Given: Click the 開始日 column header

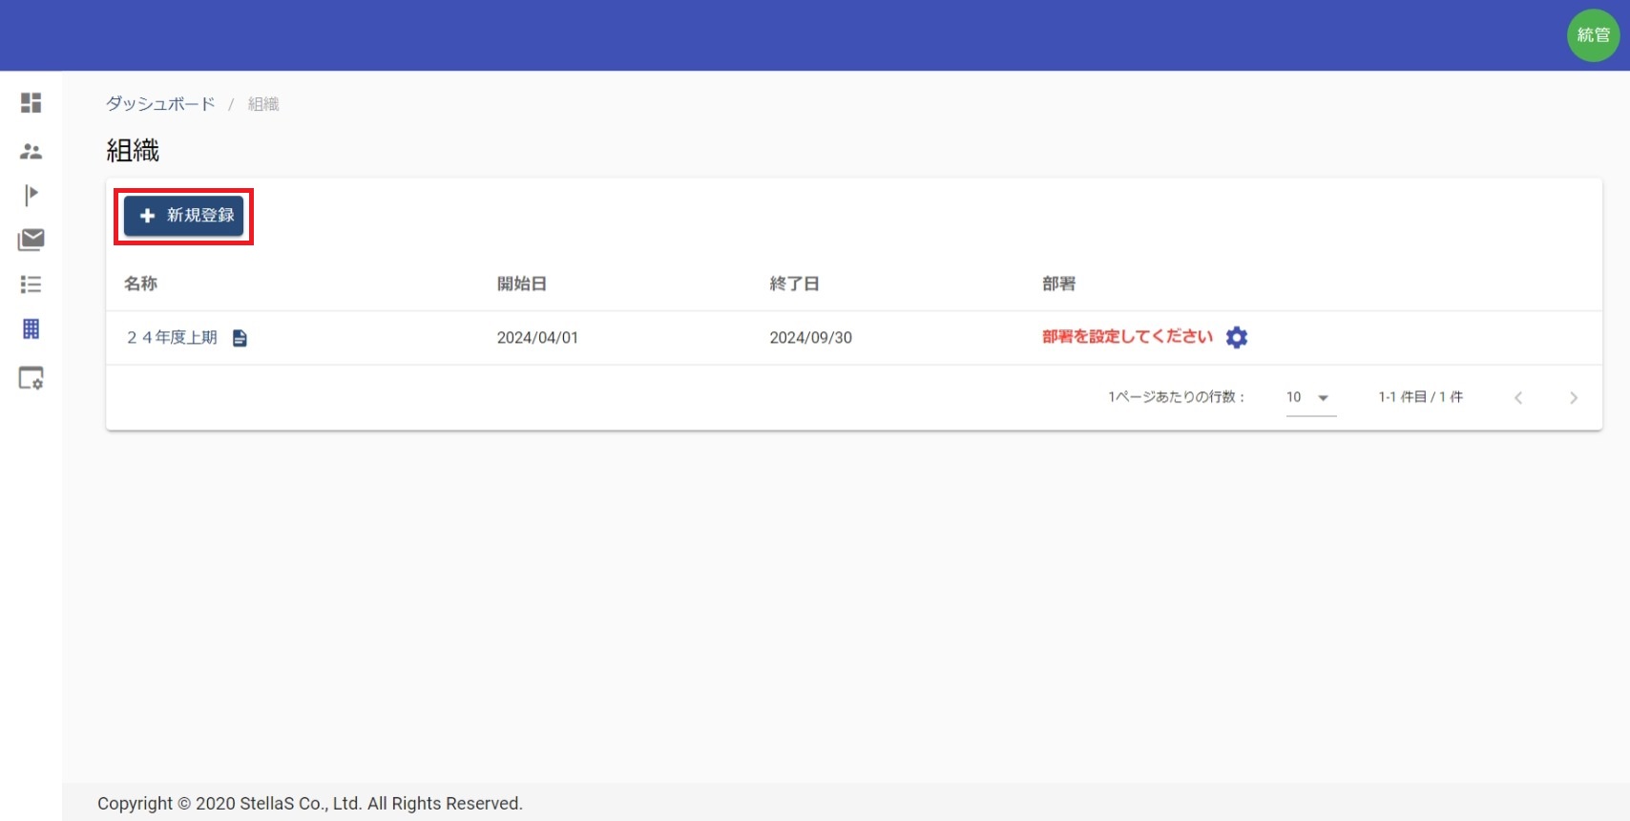Looking at the screenshot, I should click(x=521, y=284).
